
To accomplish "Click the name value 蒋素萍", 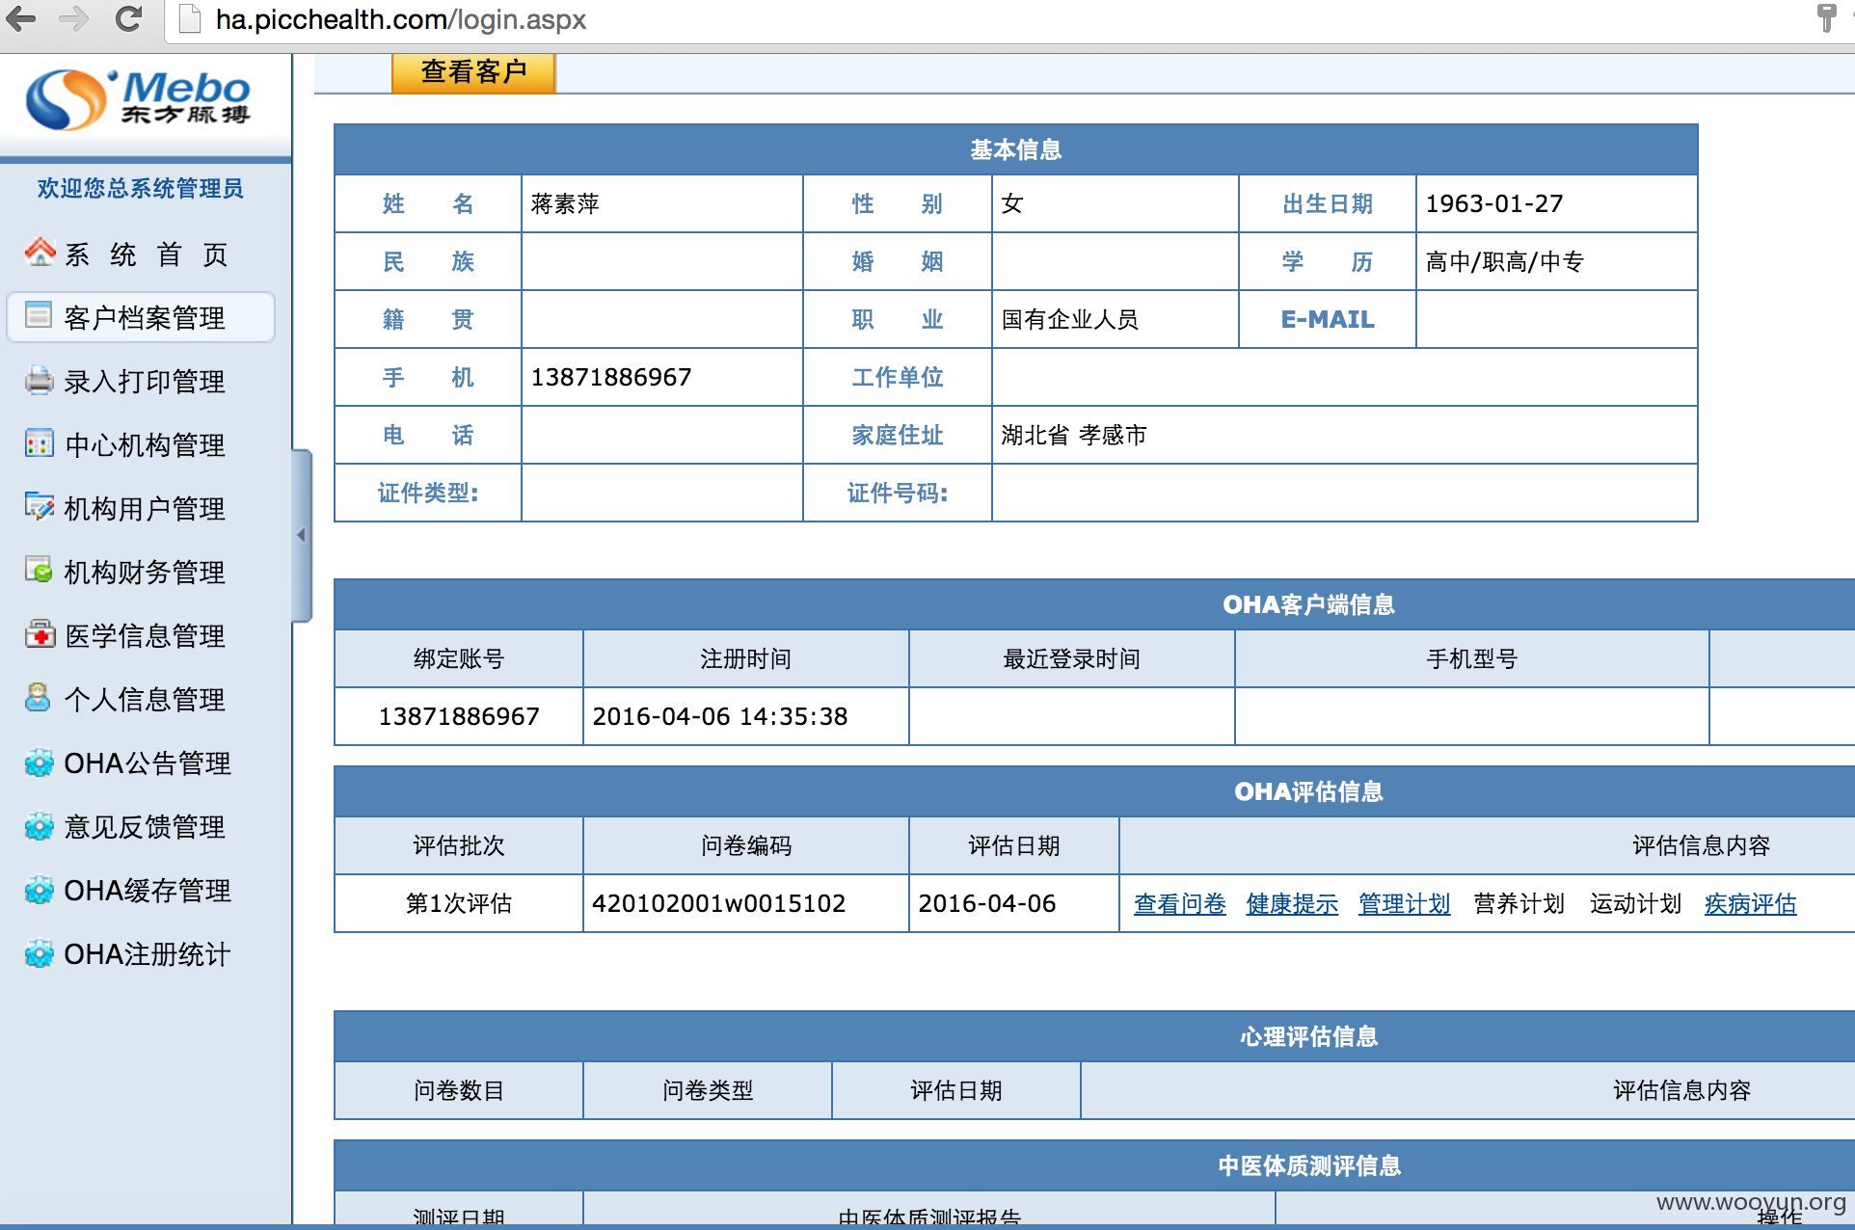I will (565, 204).
